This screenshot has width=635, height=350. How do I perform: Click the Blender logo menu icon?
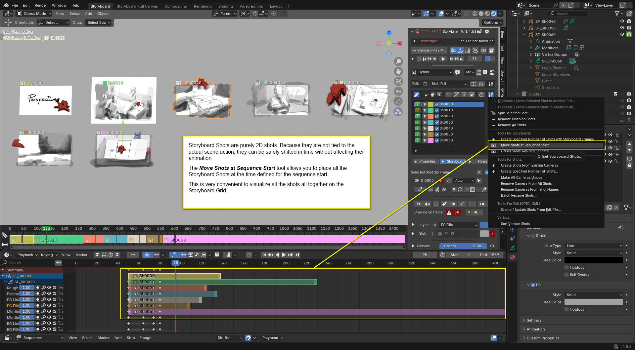6,5
